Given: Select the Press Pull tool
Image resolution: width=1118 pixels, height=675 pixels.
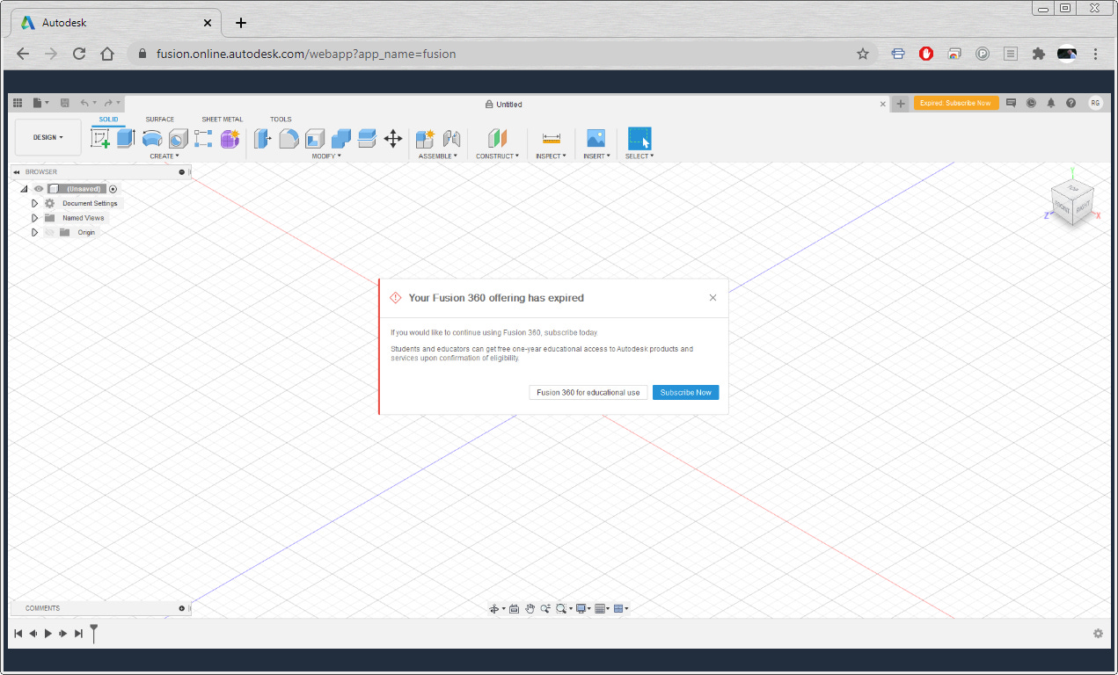Looking at the screenshot, I should tap(263, 139).
